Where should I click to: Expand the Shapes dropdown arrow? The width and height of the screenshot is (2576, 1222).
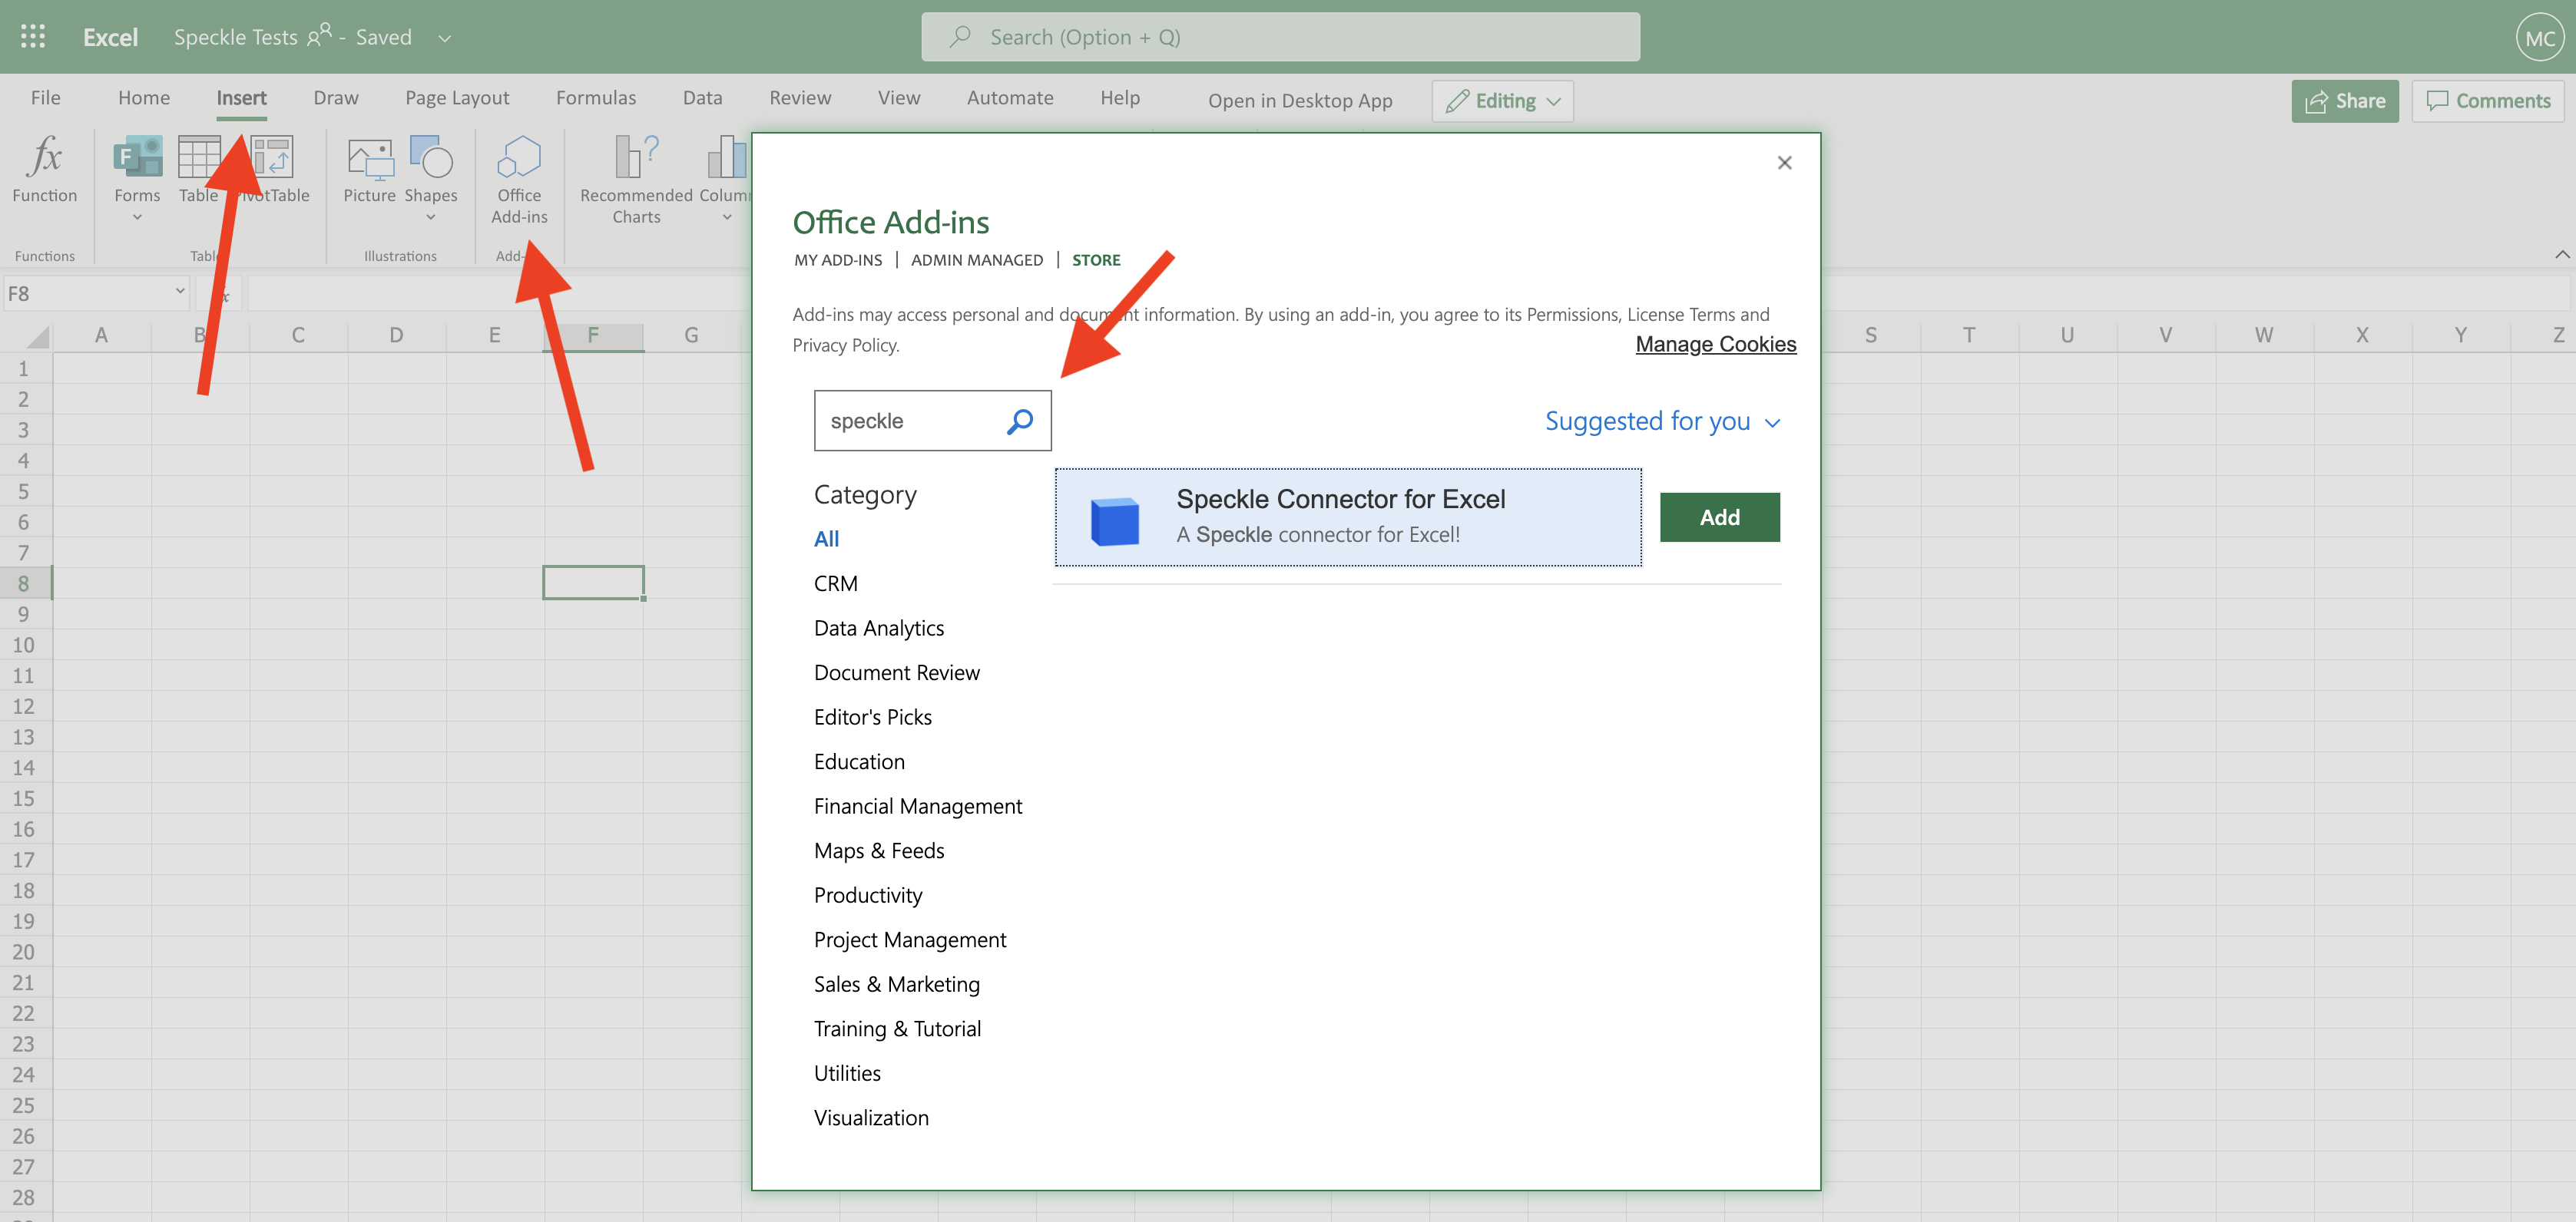[431, 216]
